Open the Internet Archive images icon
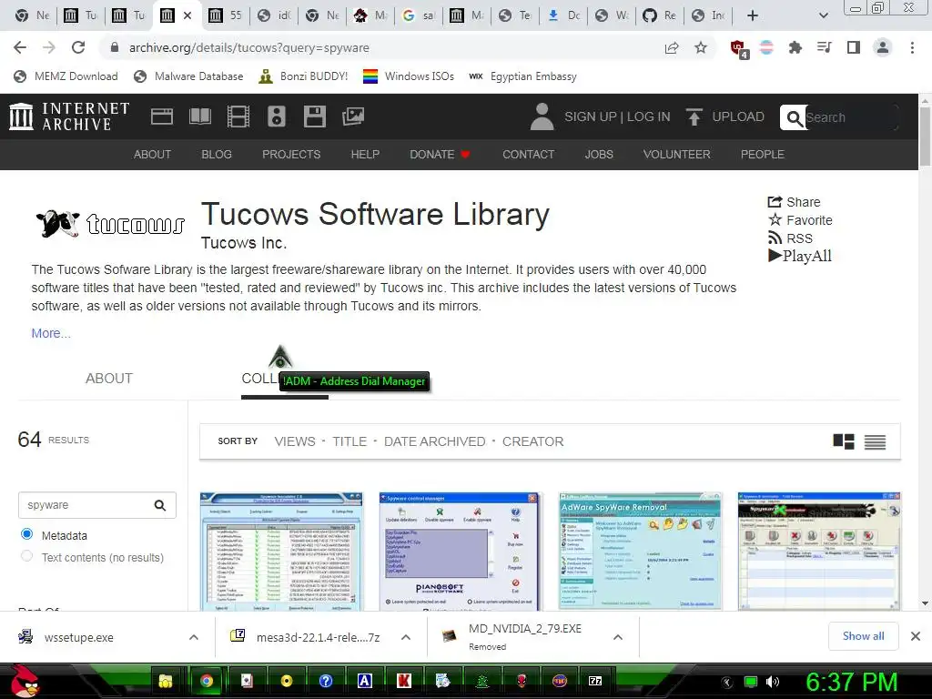Screen dimensions: 932x699 coord(353,116)
